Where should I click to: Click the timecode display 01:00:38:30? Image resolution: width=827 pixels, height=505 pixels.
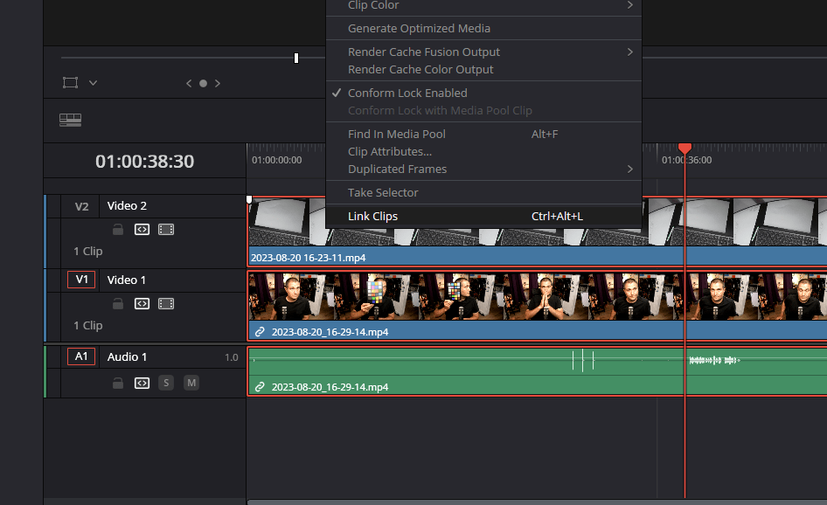pos(144,161)
